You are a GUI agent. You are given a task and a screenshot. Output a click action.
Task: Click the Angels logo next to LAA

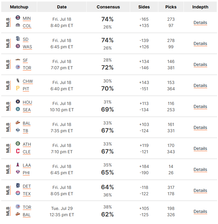click(x=18, y=165)
